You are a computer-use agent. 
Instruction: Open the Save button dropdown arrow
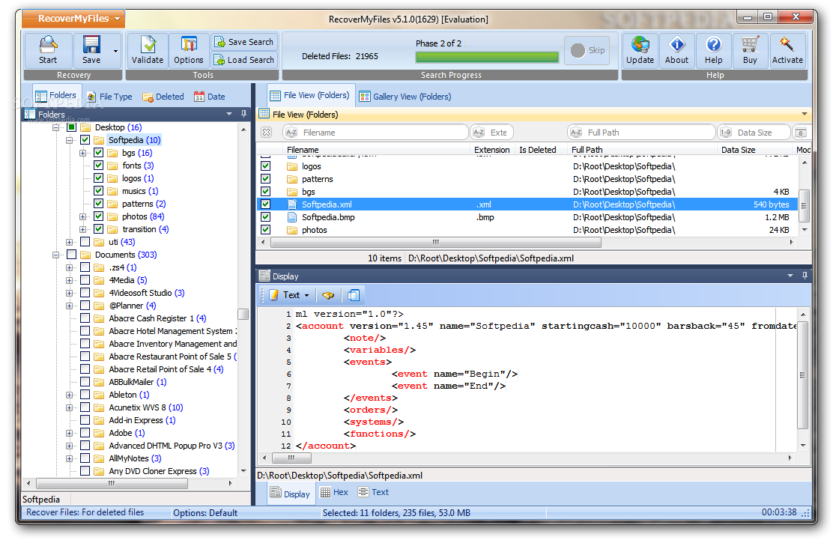115,51
